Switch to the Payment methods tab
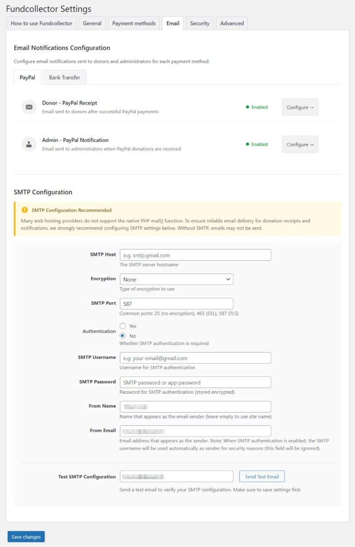355x547 pixels. (134, 24)
